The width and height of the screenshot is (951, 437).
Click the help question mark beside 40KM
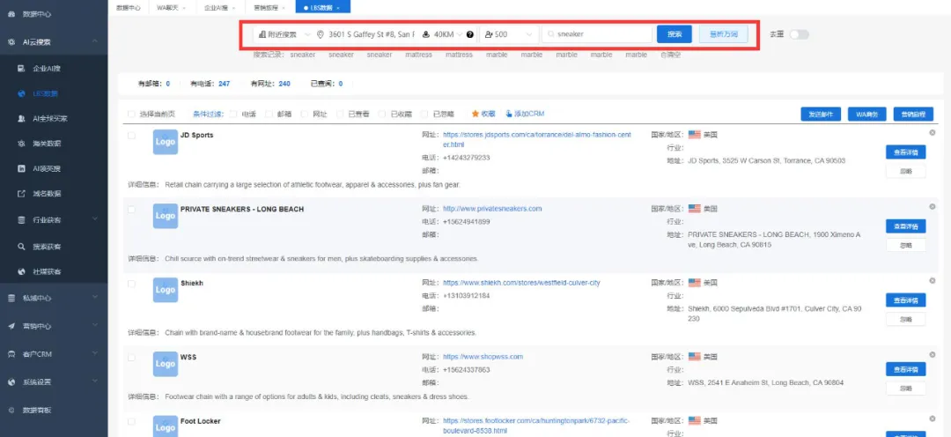[x=470, y=34]
